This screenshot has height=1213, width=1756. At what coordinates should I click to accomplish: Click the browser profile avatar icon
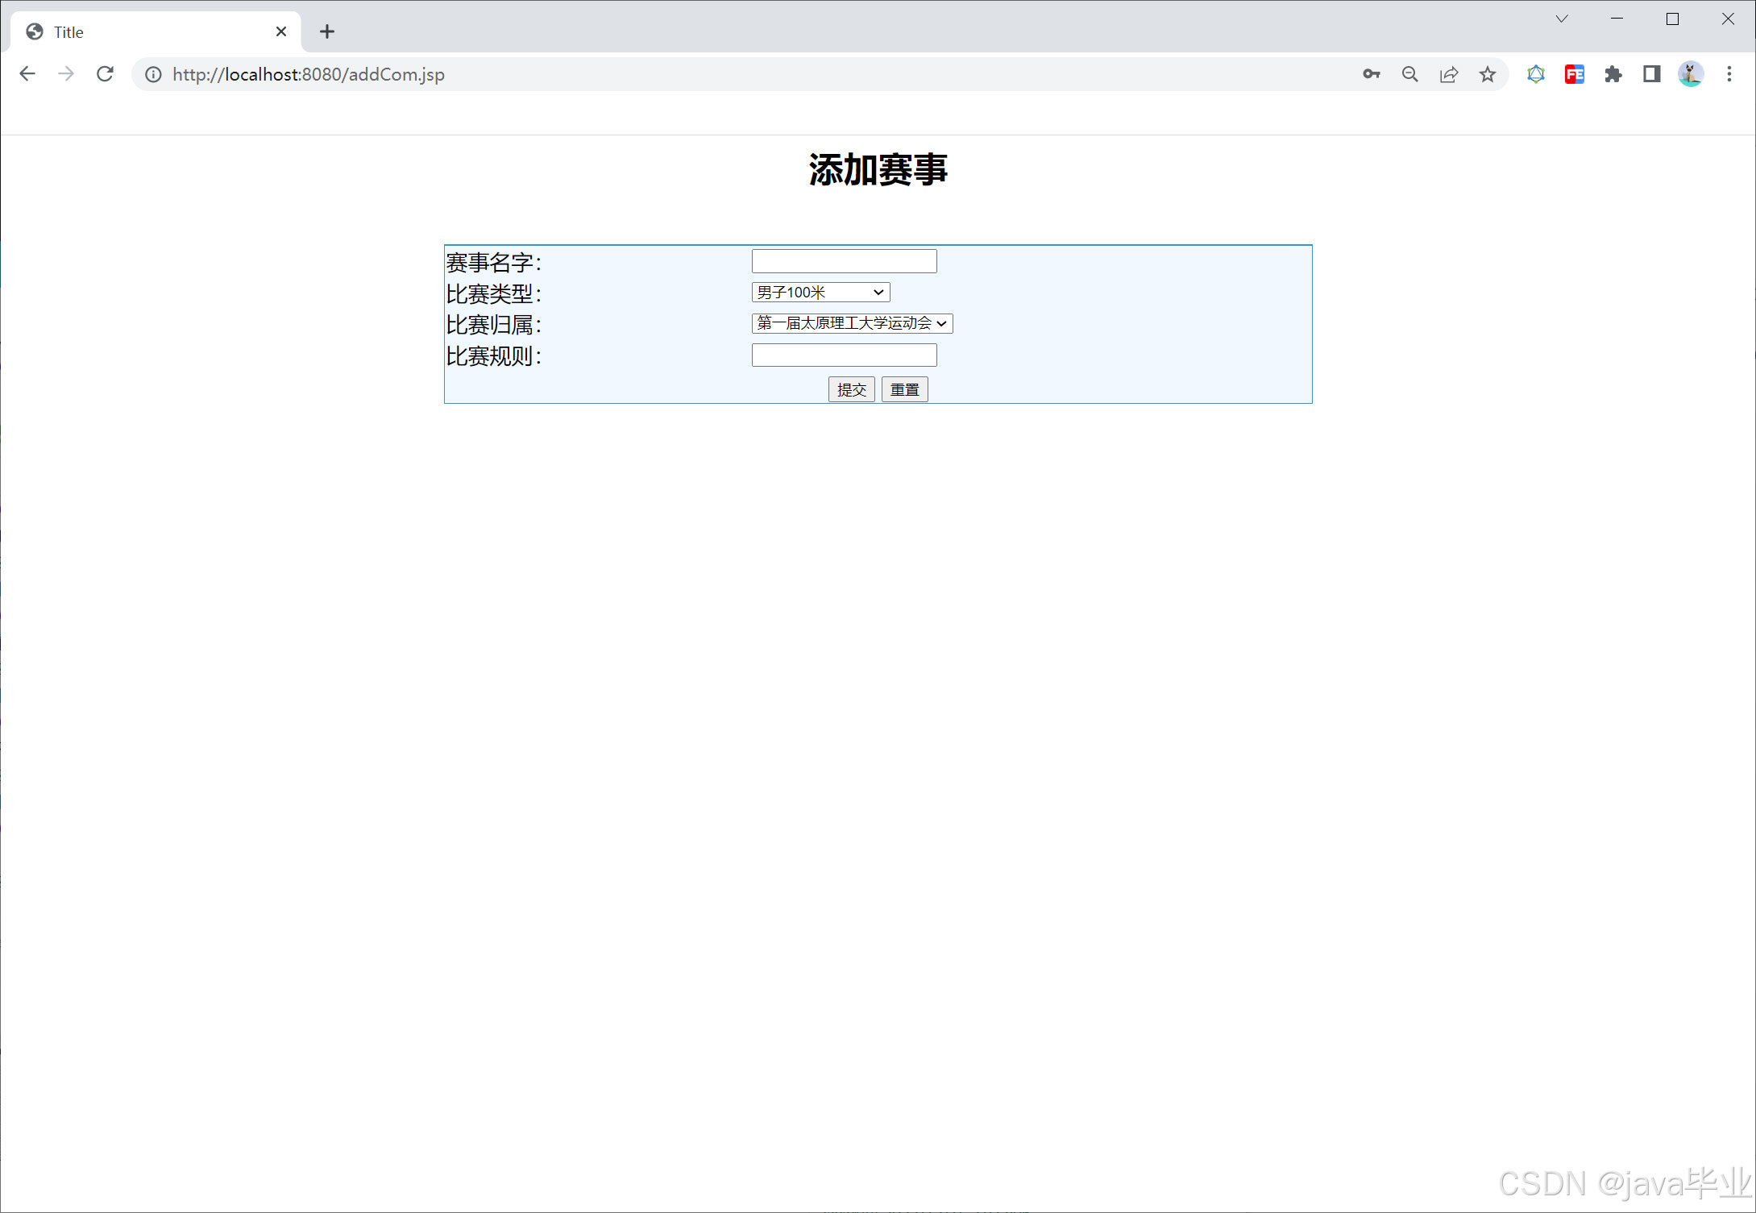[1689, 74]
